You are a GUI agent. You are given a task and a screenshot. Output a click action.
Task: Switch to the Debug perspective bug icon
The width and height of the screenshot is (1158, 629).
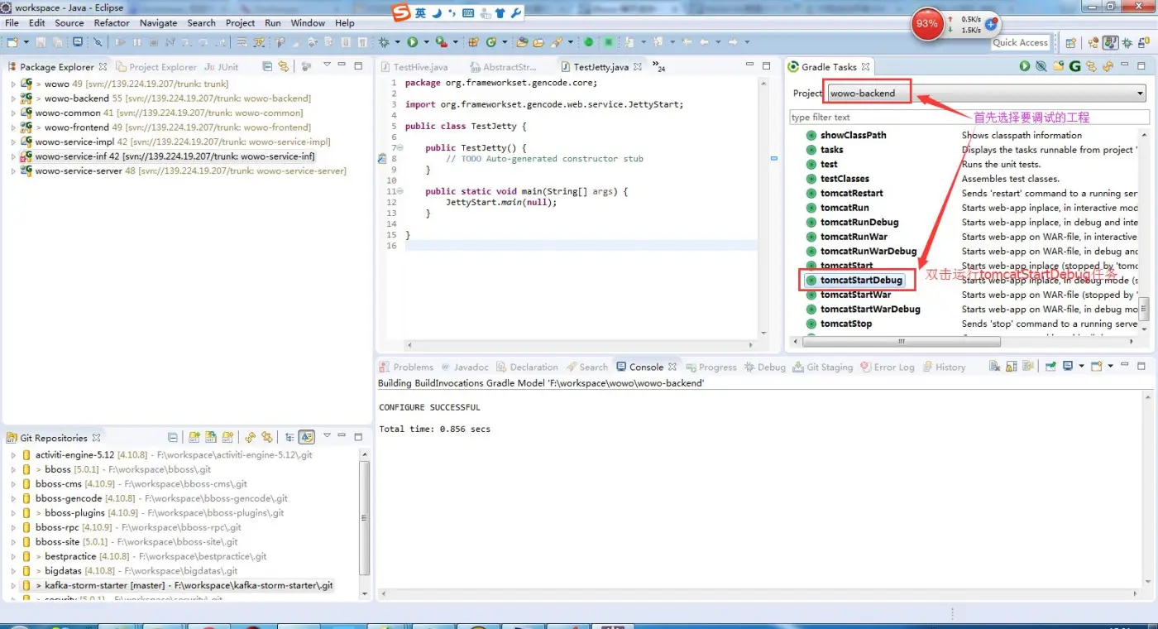(1128, 42)
